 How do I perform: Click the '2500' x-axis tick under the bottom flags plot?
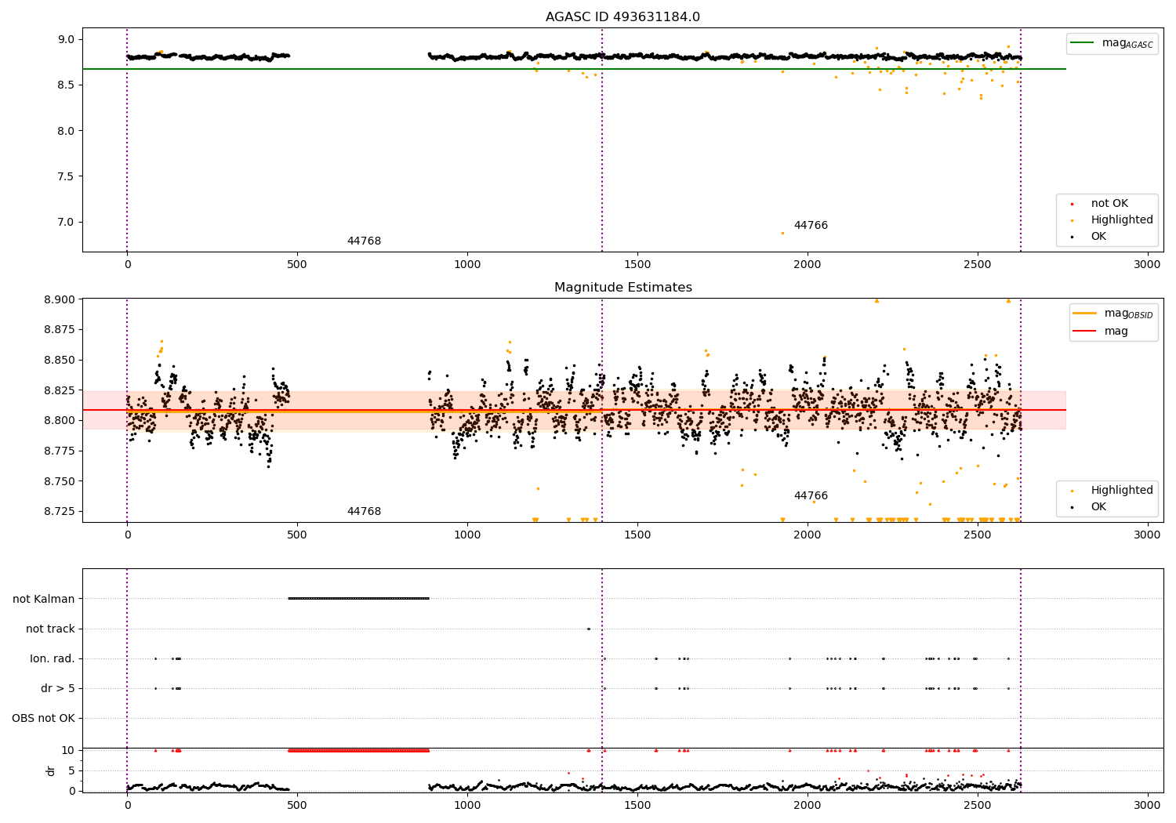point(977,806)
